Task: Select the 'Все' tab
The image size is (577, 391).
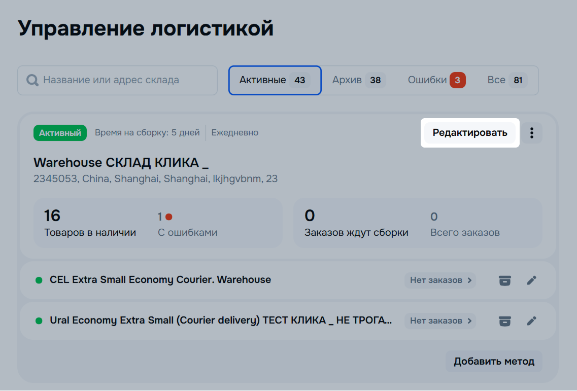Action: pos(506,80)
